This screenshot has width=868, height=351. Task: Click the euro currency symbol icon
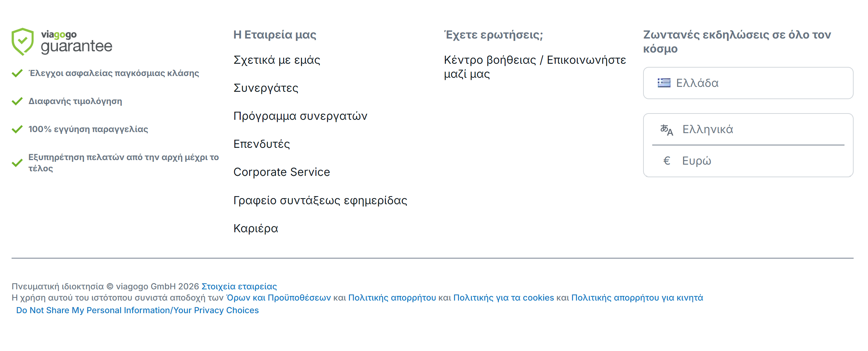[667, 161]
